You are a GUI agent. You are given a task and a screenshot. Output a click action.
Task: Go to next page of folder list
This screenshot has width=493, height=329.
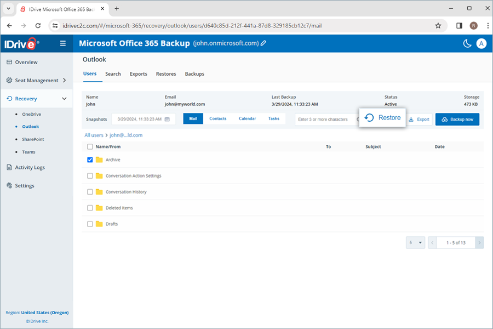click(479, 242)
